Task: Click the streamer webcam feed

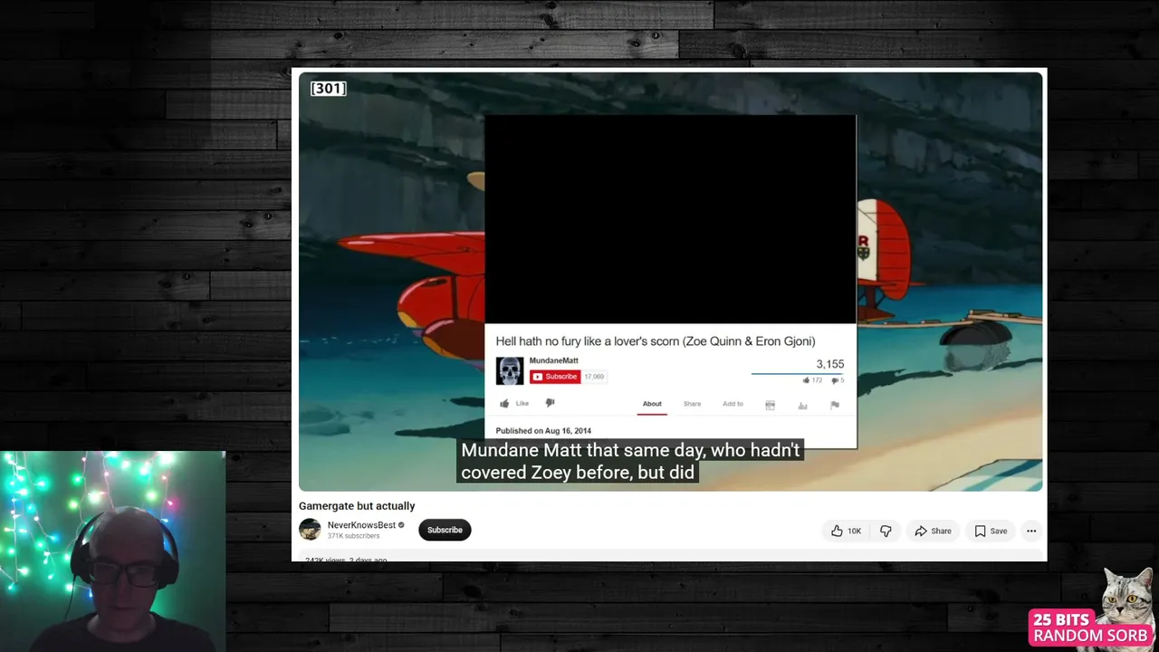Action: pos(112,551)
